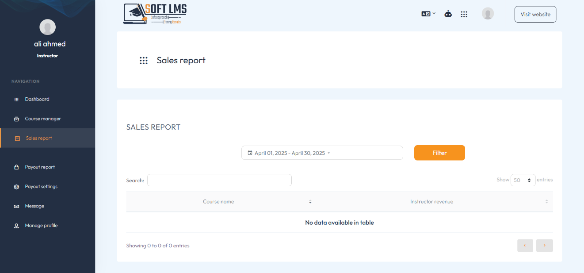The height and width of the screenshot is (273, 584).
Task: Open Course manager from navigation
Action: pos(47,119)
